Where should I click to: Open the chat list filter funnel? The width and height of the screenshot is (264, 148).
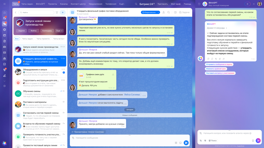57,12
